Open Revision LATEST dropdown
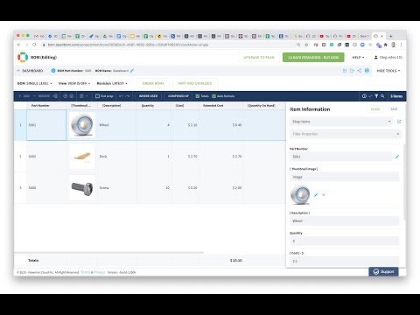The height and width of the screenshot is (315, 420). pyautogui.click(x=112, y=83)
